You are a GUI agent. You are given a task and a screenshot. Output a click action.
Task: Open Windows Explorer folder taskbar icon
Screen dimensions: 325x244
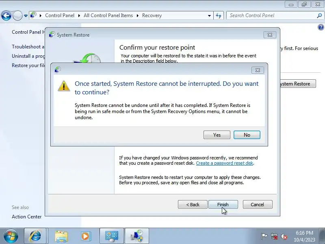pyautogui.click(x=61, y=236)
